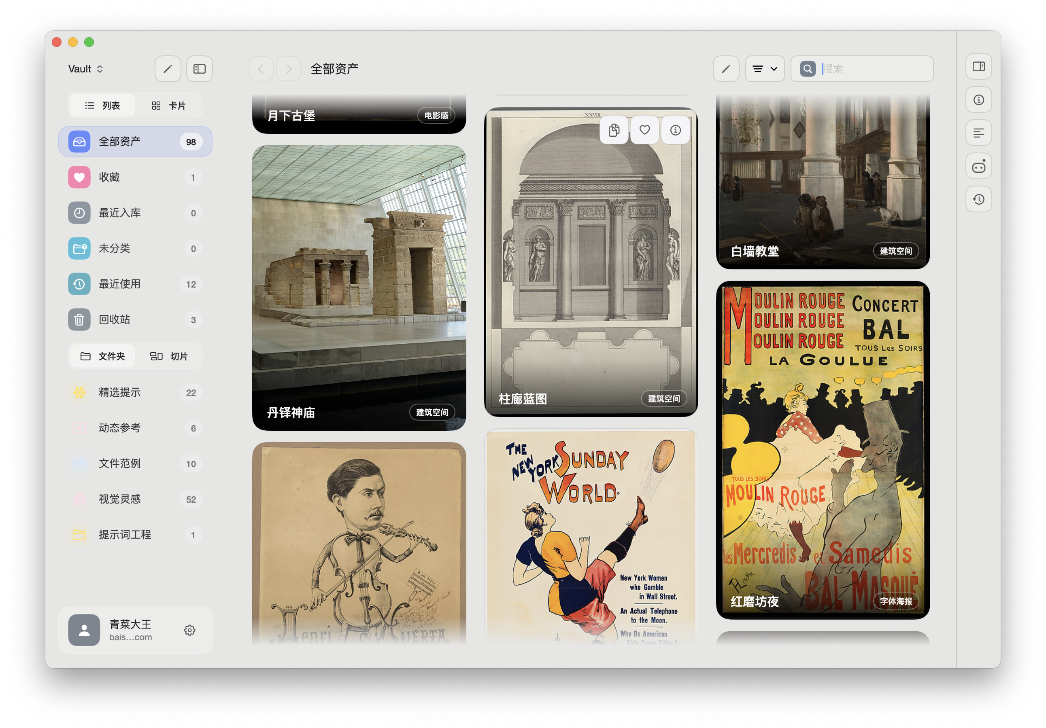Click the green fullscreen window button

[89, 42]
